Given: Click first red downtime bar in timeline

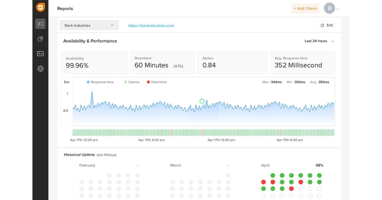Looking at the screenshot, I should point(171,132).
